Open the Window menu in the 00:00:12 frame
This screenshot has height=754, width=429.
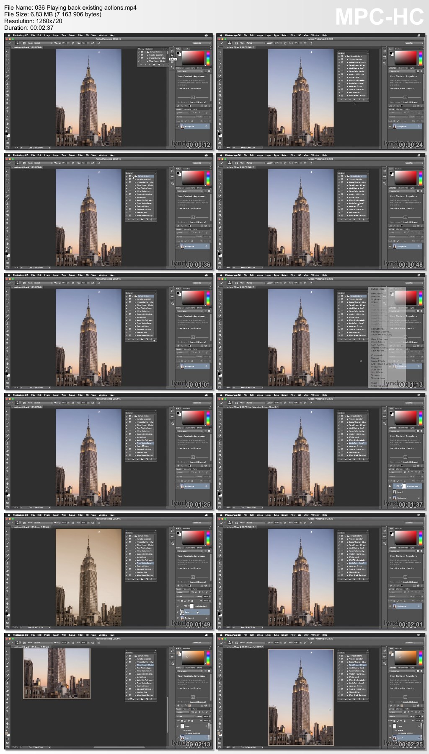pos(103,35)
